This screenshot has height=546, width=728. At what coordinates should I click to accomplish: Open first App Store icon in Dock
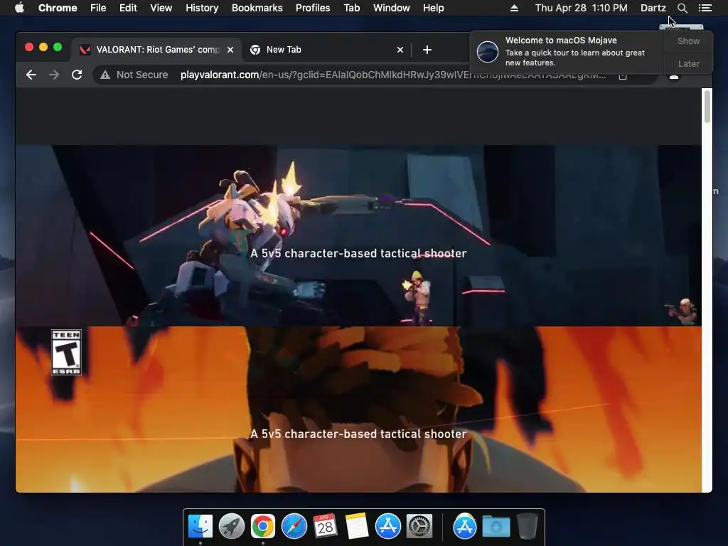click(x=387, y=526)
